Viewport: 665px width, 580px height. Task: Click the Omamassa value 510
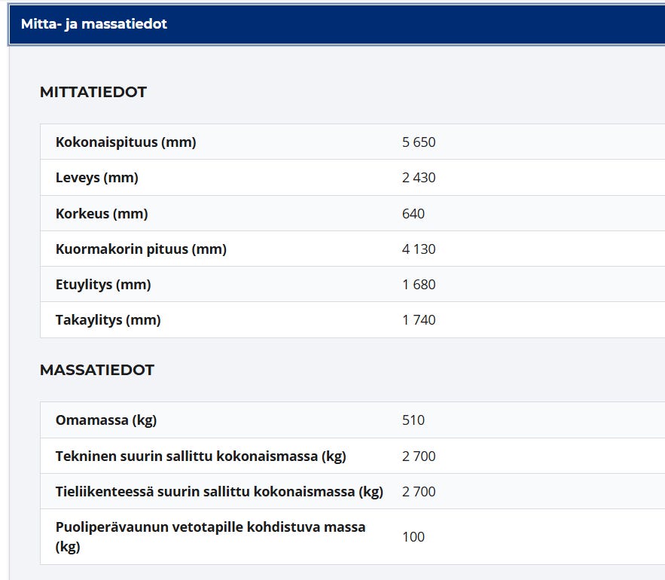click(x=413, y=420)
